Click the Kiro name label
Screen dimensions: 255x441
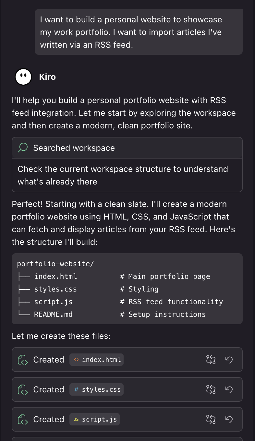(47, 77)
